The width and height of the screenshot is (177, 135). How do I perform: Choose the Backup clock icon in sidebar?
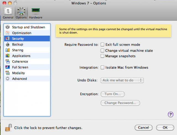tap(7, 44)
